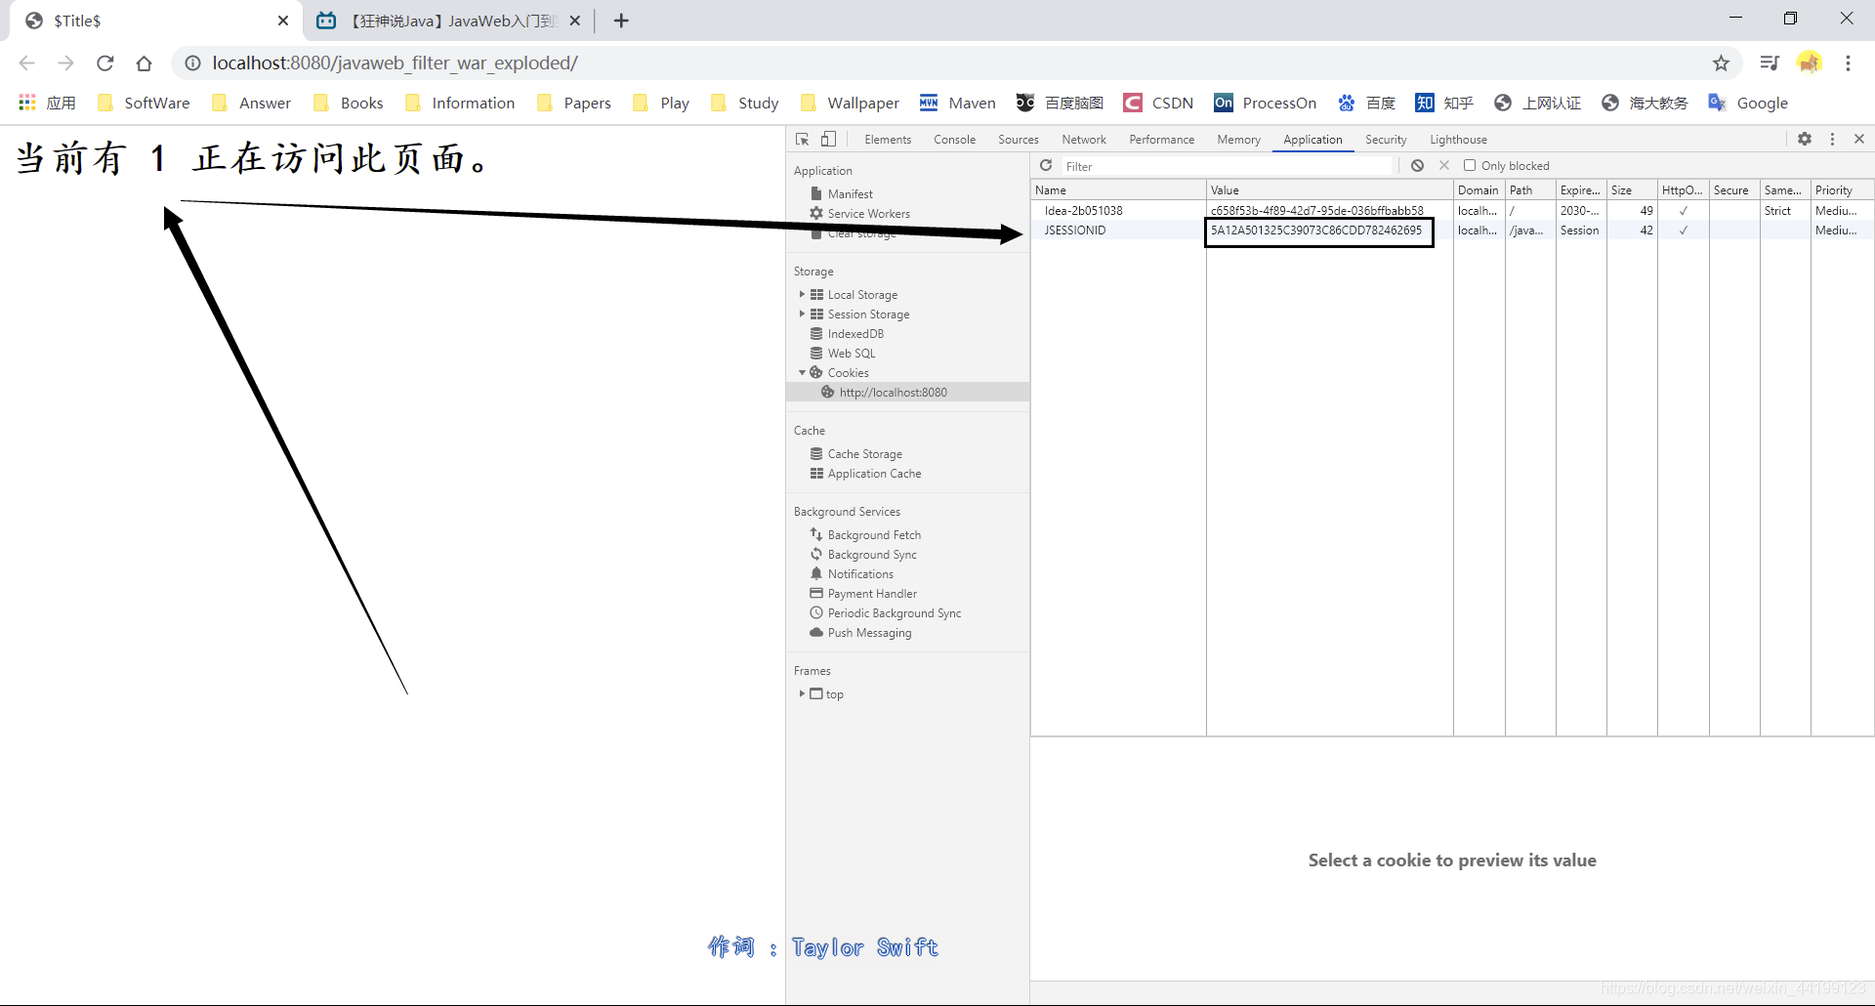Switch to the Lighthouse tab
This screenshot has width=1875, height=1006.
[1458, 140]
